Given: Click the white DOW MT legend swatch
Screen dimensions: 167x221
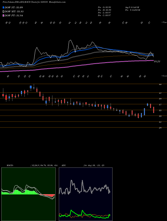Looking at the screenshot, I should pos(3,12).
